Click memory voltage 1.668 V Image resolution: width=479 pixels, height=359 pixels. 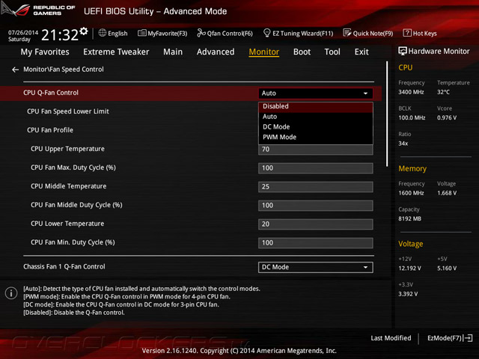447,193
